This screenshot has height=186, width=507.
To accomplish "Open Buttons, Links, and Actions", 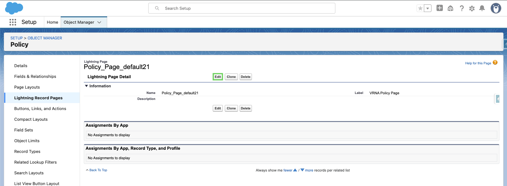I will click(40, 108).
